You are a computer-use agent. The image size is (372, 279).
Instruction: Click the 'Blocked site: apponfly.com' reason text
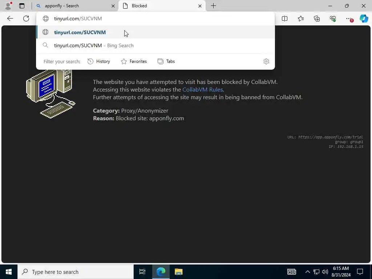pos(150,118)
